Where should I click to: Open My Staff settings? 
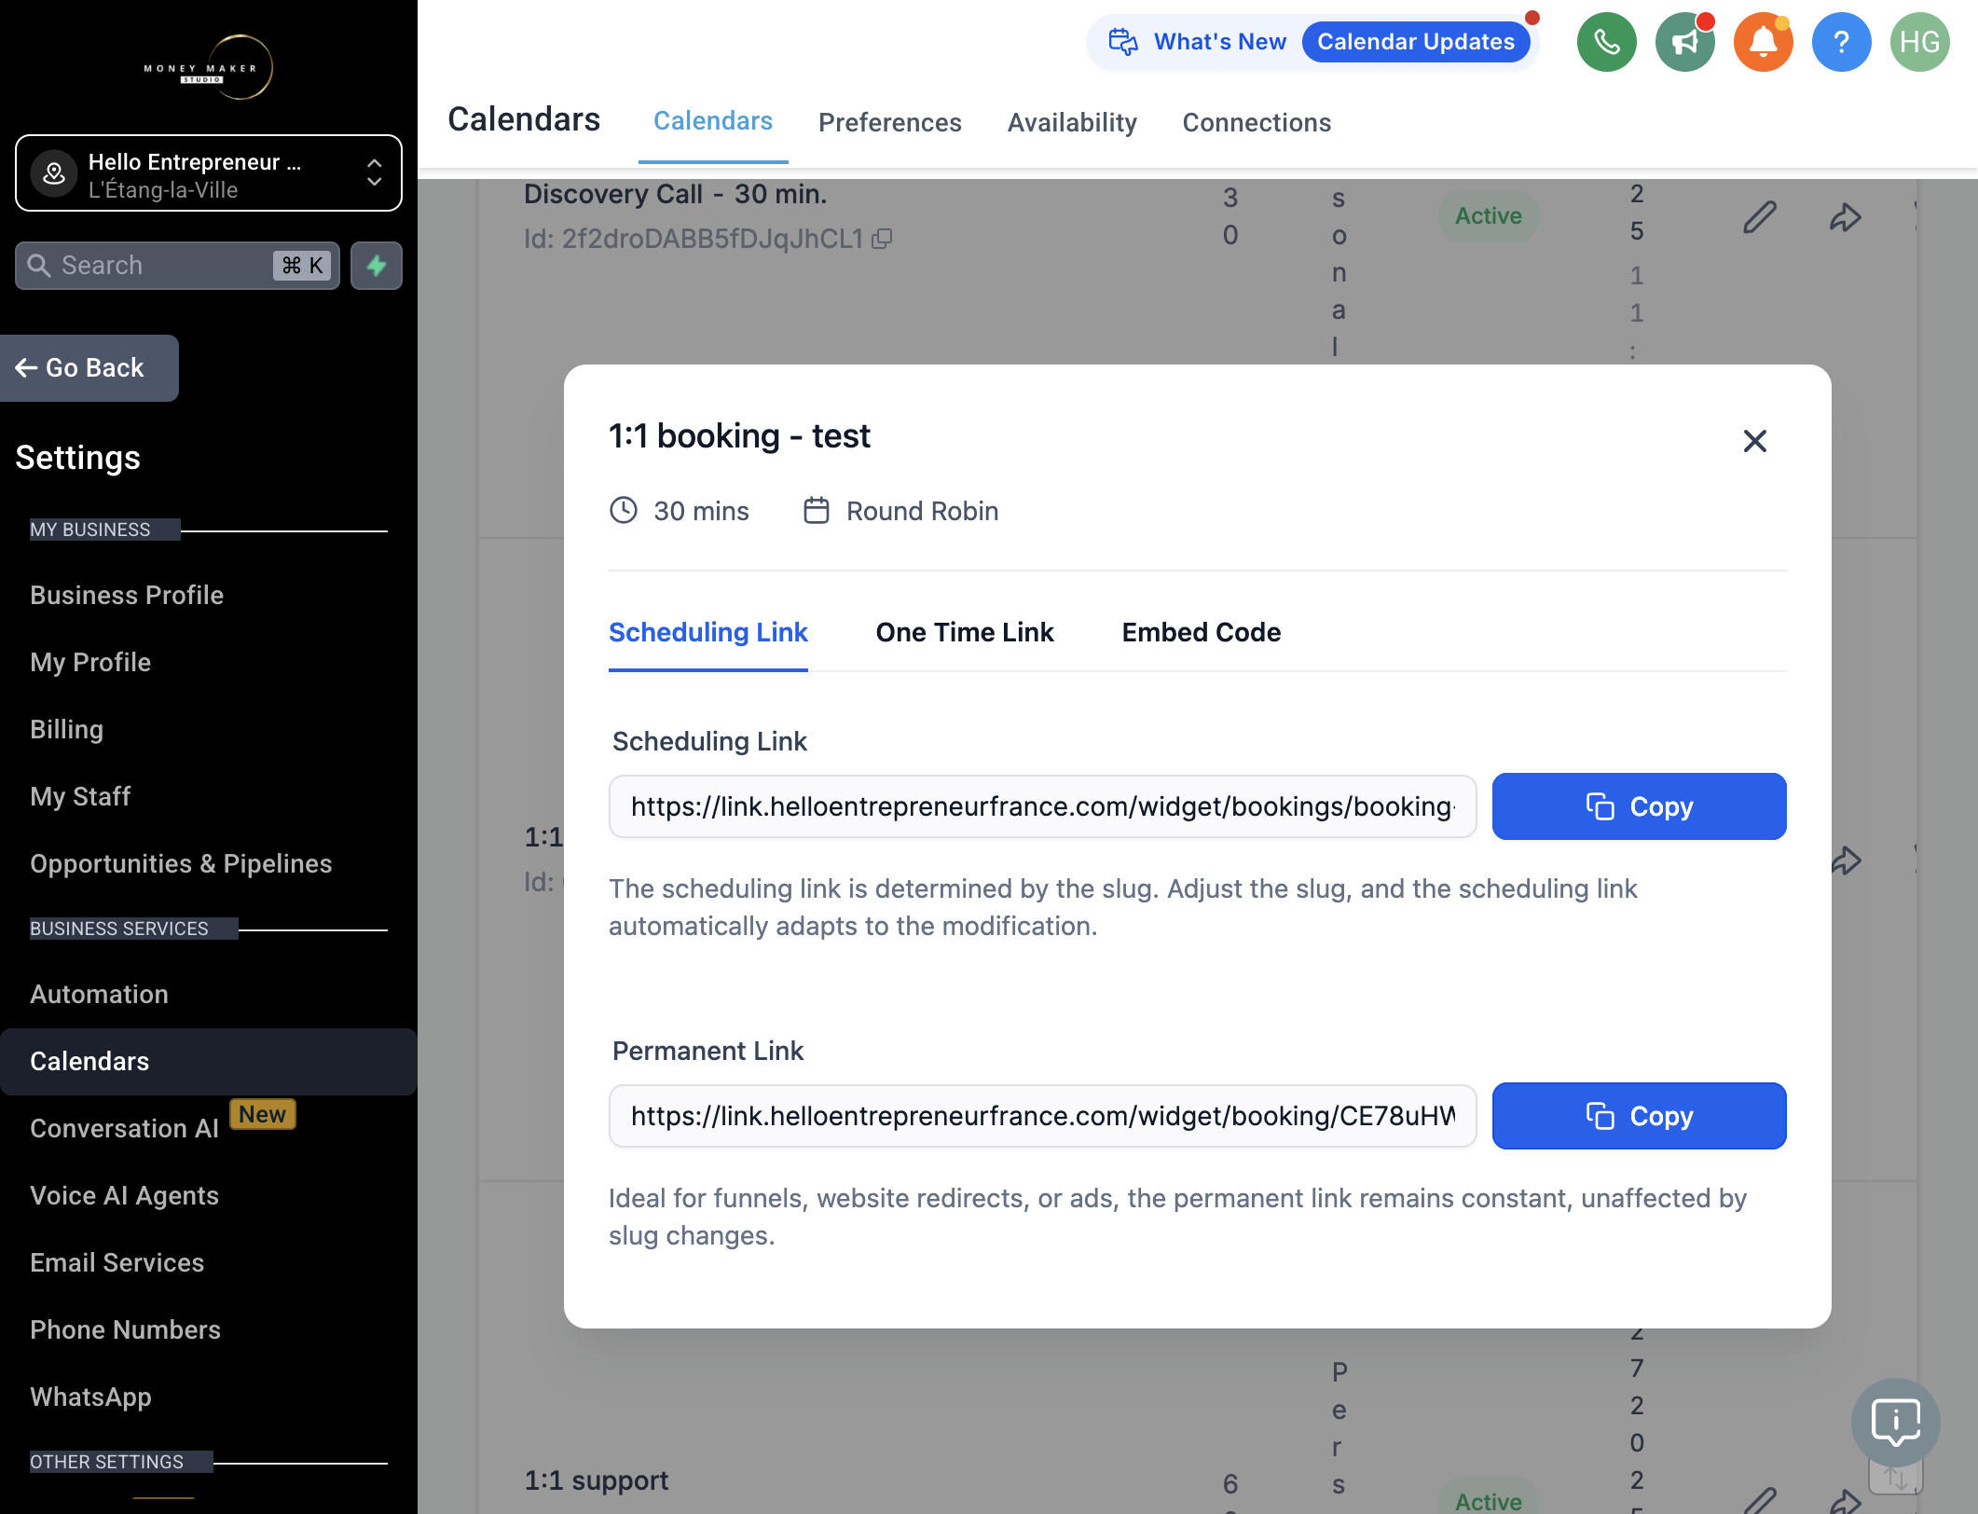(x=80, y=796)
